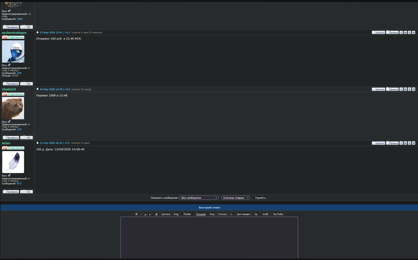Image resolution: width=418 pixels, height=260 pixels.
Task: Click Arias message count 872
Action: pyautogui.click(x=19, y=184)
